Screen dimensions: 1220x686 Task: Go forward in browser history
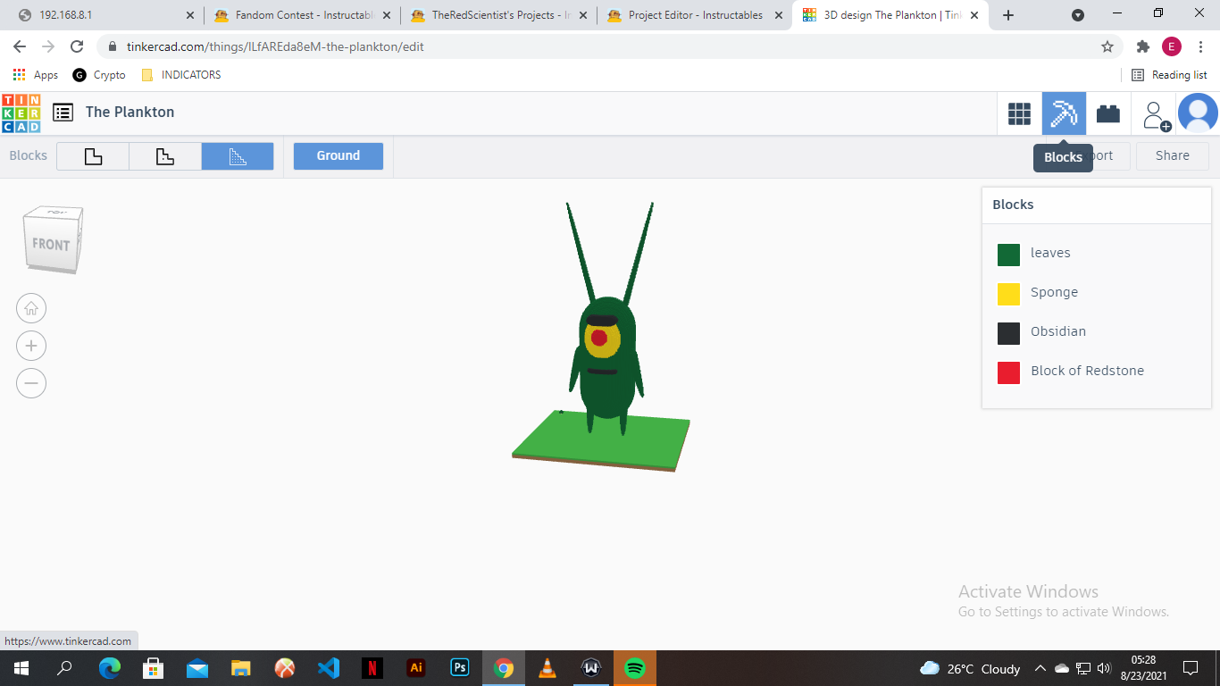click(x=48, y=46)
